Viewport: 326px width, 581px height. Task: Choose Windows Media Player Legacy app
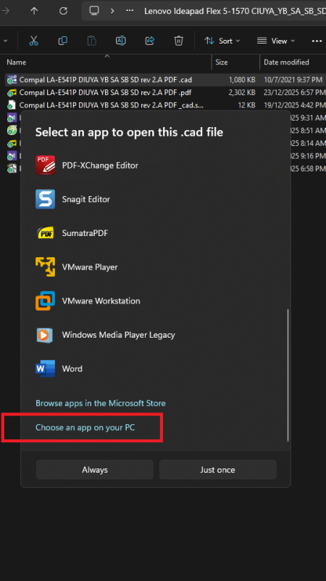point(156,335)
